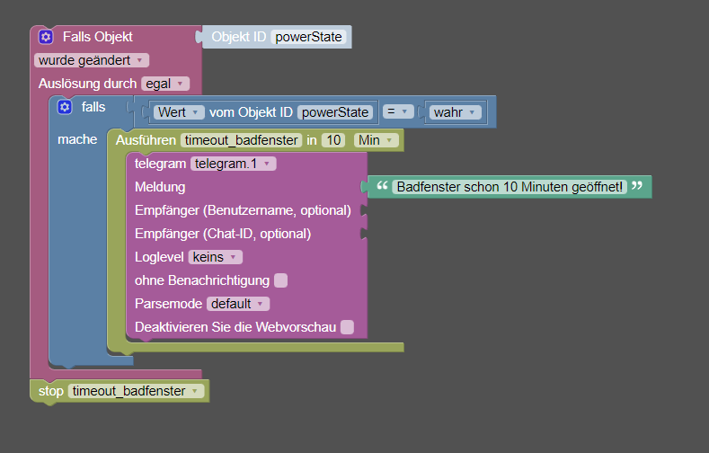Click Badfenster message text field
709x453 pixels.
pos(510,187)
